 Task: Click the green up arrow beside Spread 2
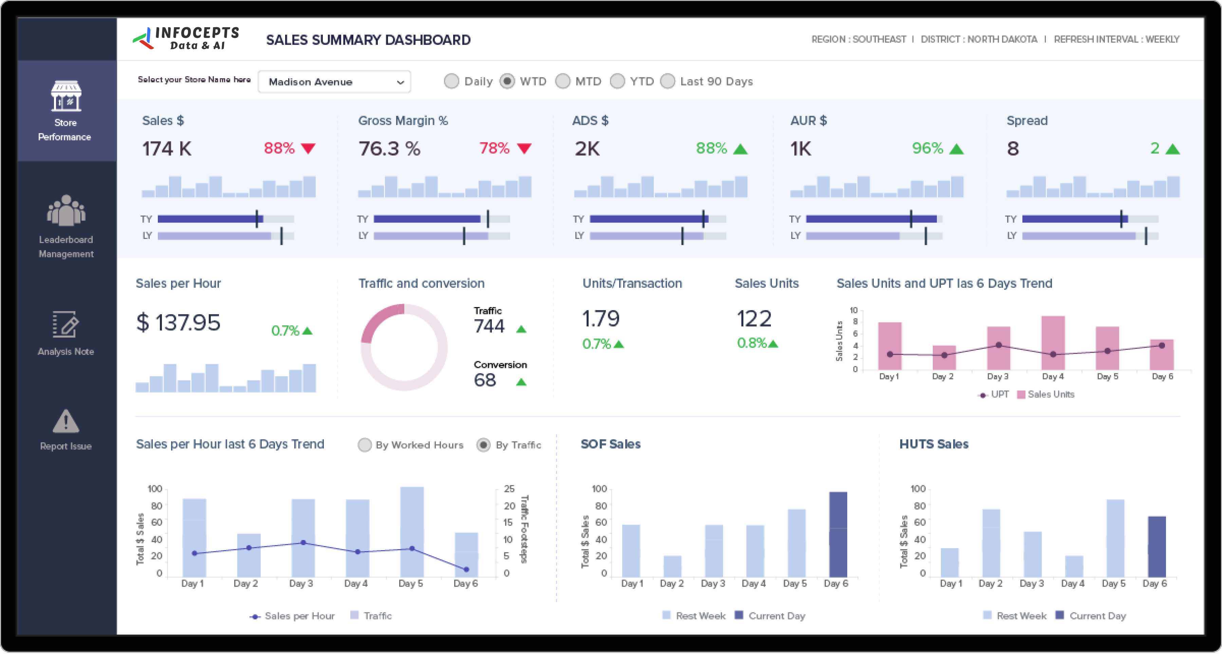1173,149
